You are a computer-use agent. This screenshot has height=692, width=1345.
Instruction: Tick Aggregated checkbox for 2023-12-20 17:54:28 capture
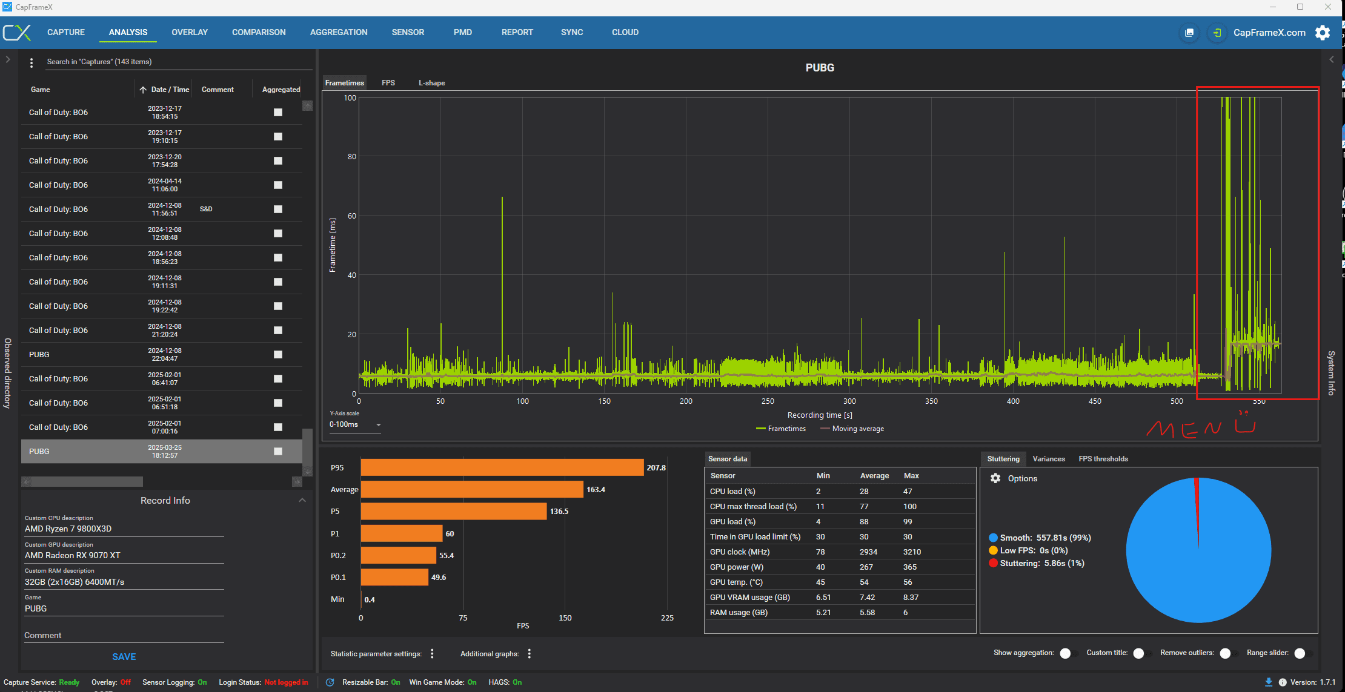tap(278, 160)
